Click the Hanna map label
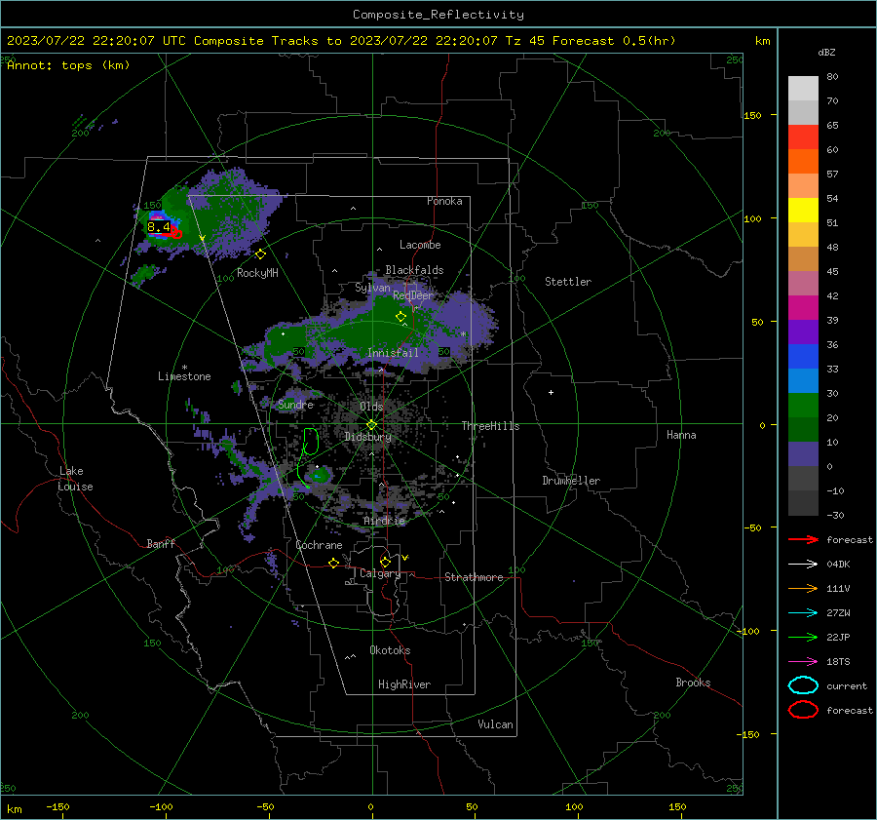Viewport: 877px width, 820px height. tap(681, 435)
